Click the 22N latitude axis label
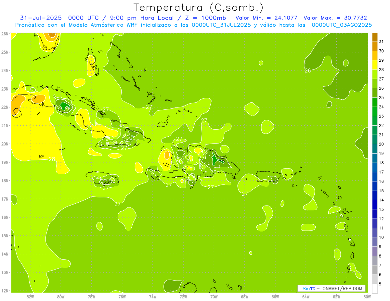This screenshot has height=301, width=390. pyautogui.click(x=5, y=107)
